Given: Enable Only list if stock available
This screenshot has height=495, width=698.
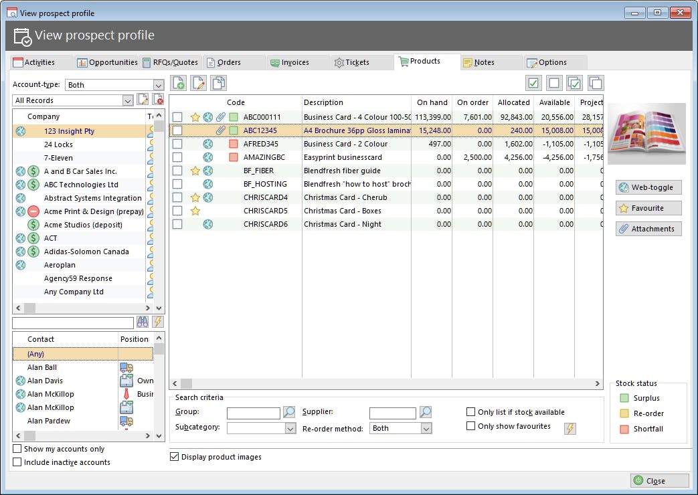Looking at the screenshot, I should [470, 412].
